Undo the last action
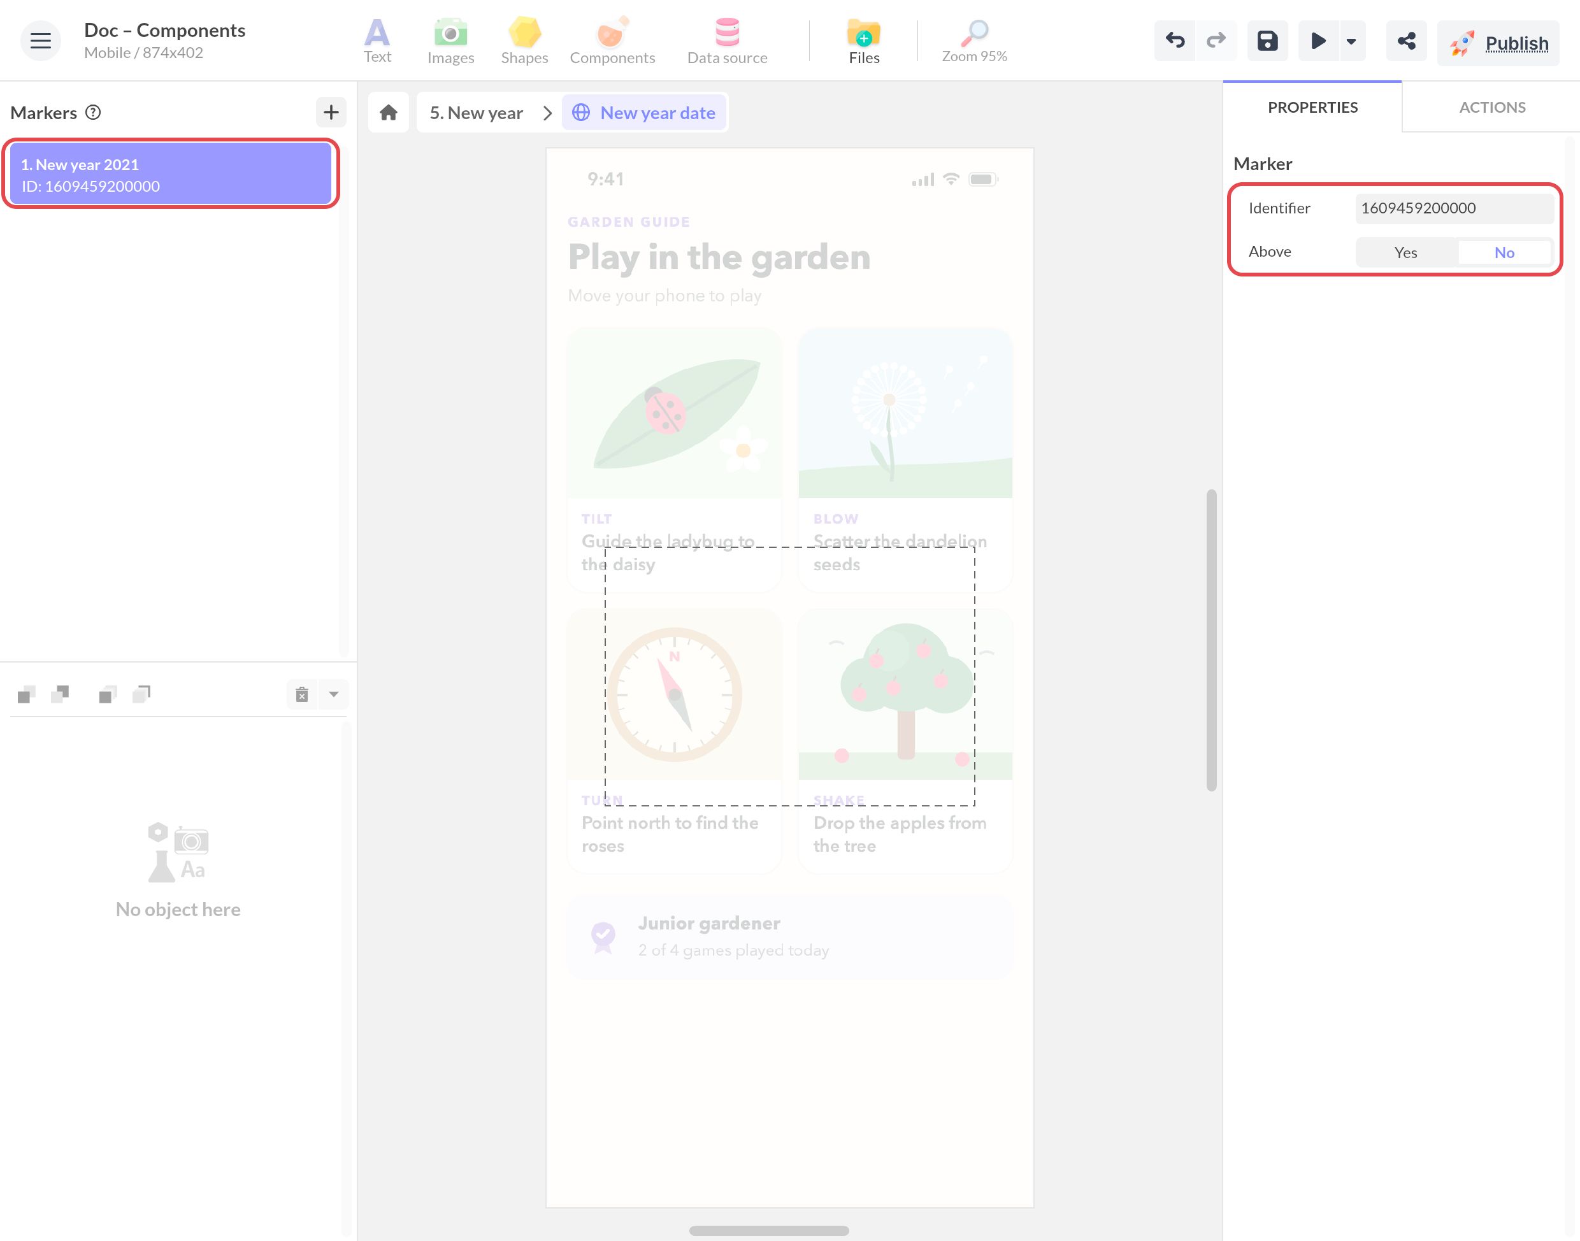 1175,41
